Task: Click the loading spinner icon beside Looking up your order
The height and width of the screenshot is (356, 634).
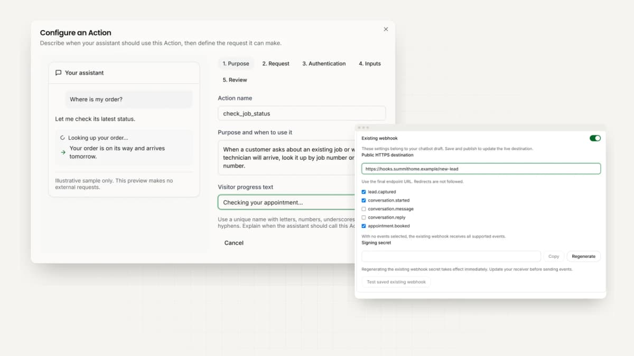Action: pyautogui.click(x=63, y=138)
